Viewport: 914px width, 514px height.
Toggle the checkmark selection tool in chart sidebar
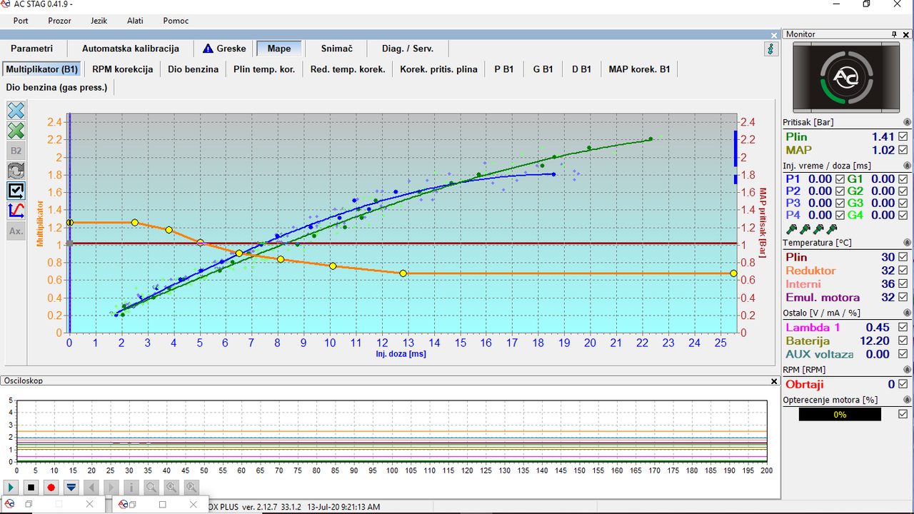[16, 191]
